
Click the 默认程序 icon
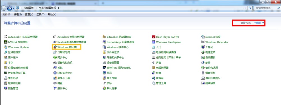104,88
